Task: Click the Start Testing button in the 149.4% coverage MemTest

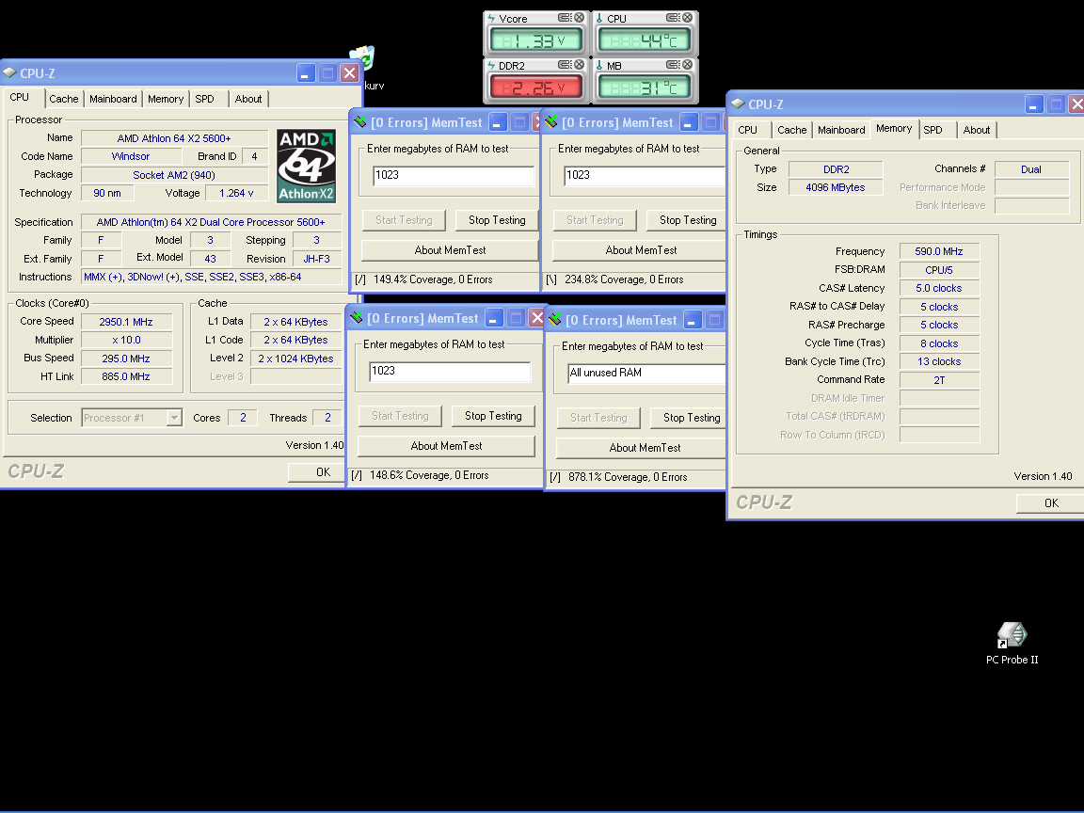Action: [404, 220]
